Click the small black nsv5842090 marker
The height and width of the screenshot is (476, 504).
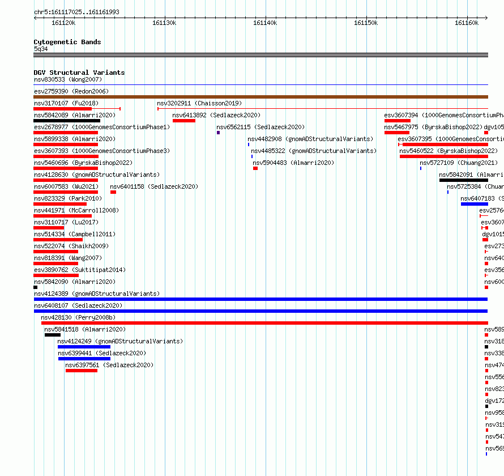pyautogui.click(x=35, y=287)
